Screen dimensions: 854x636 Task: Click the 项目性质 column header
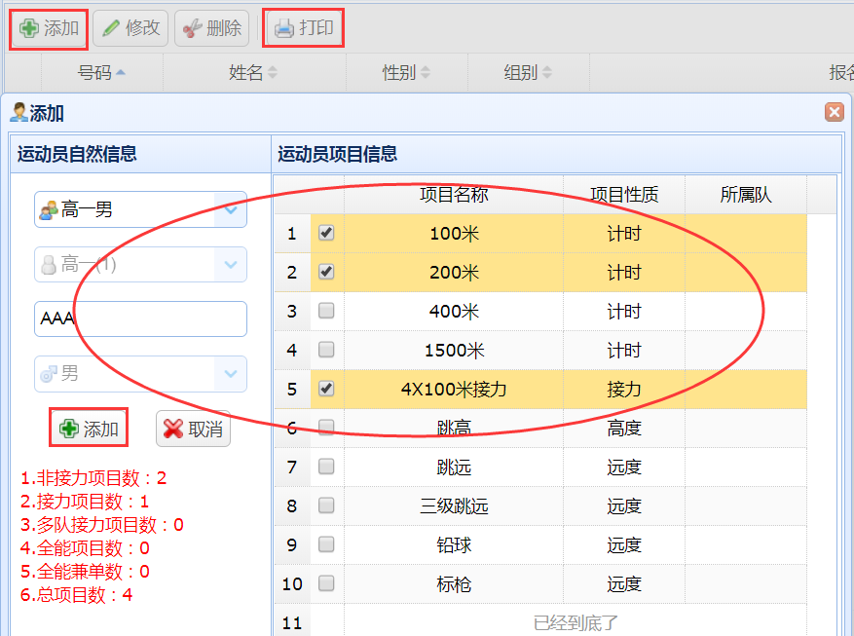(x=624, y=195)
